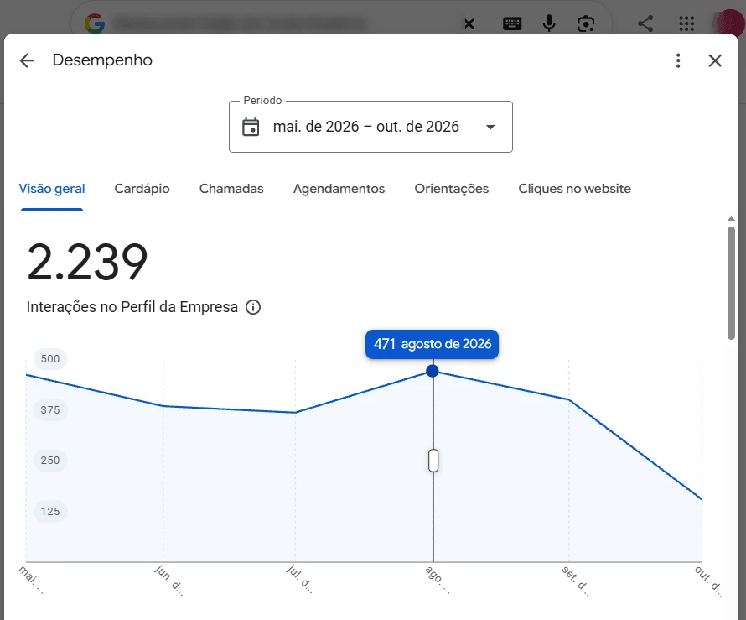Click the 125 y-axis label

click(x=50, y=512)
